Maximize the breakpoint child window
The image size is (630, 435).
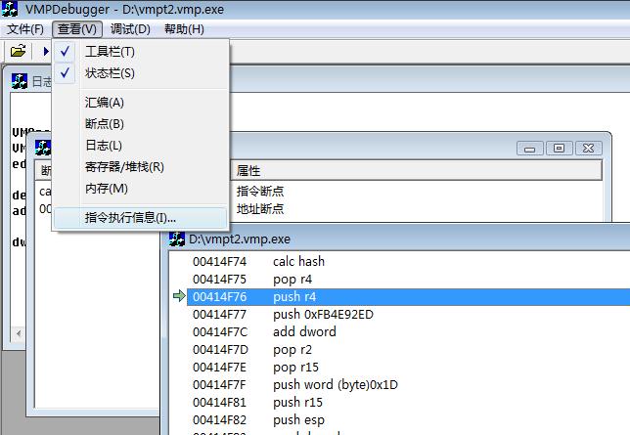click(x=559, y=149)
